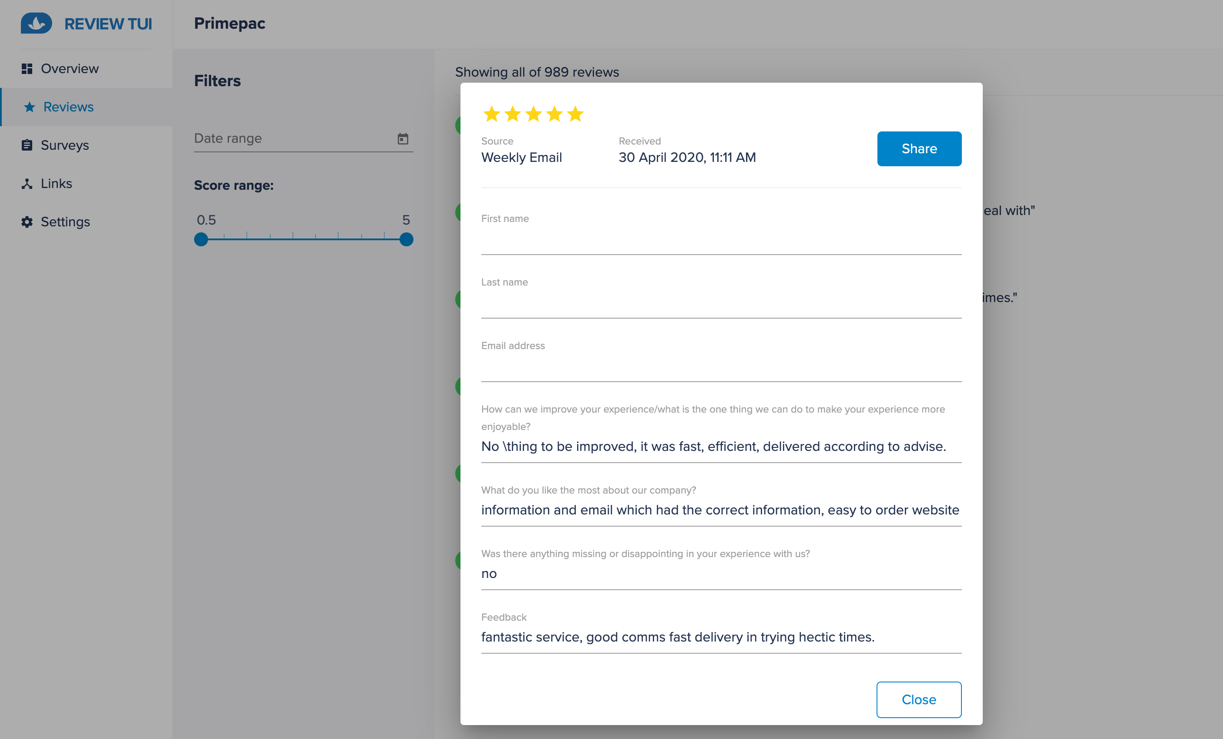Open the Links network icon
Image resolution: width=1223 pixels, height=739 pixels.
(27, 184)
